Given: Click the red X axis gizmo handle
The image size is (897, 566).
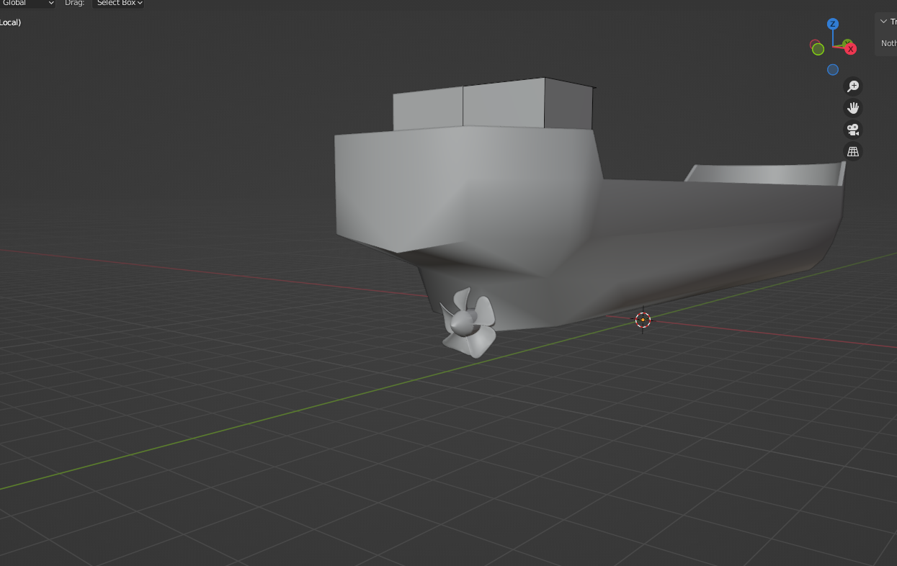Looking at the screenshot, I should [x=851, y=49].
